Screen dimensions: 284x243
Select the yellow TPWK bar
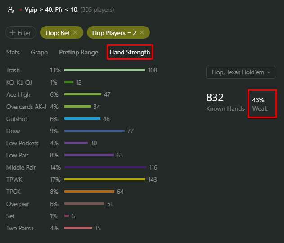tap(105, 180)
